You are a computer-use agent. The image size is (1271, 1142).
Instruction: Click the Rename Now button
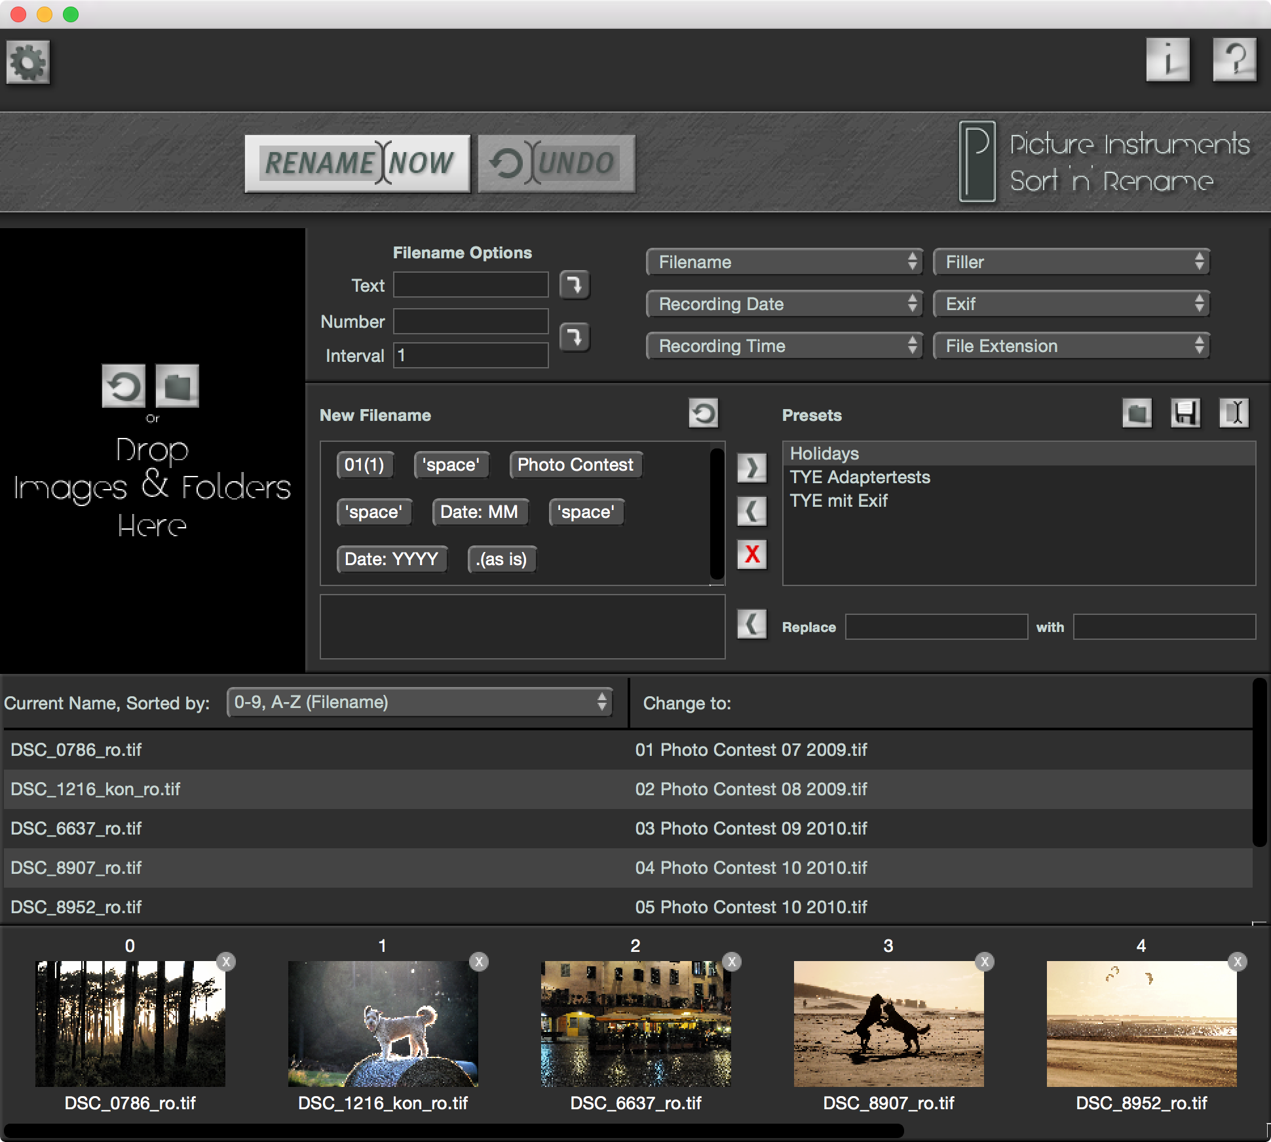[358, 163]
